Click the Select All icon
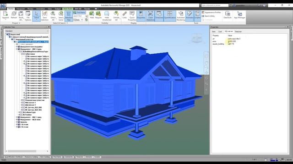The width and height of the screenshot is (293, 164). (53, 15)
